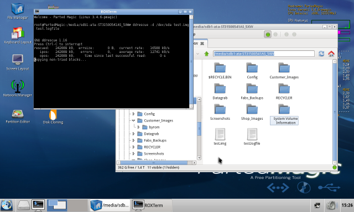
Task: Click the file pane vertical scrollbar
Action: click(335, 112)
